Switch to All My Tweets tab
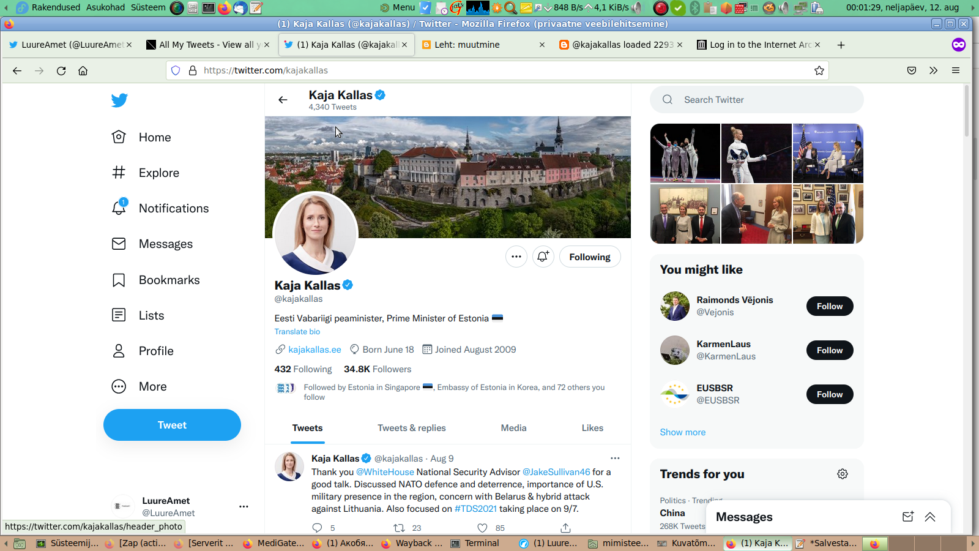The width and height of the screenshot is (979, 551). tap(208, 45)
